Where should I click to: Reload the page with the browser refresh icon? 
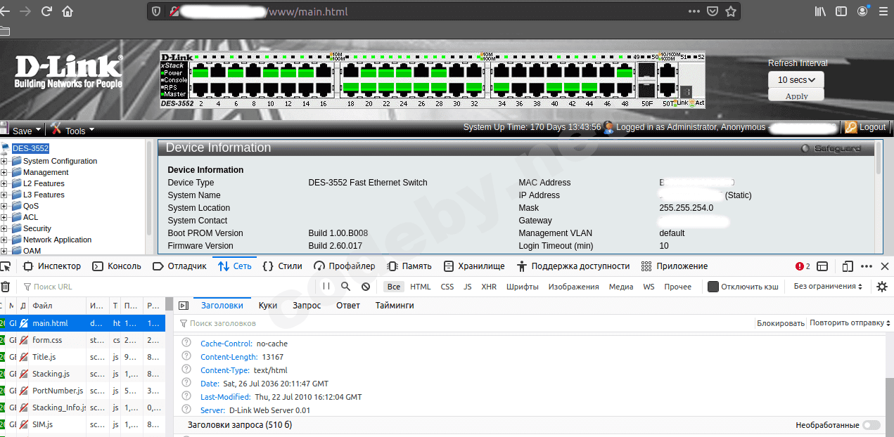click(x=47, y=11)
